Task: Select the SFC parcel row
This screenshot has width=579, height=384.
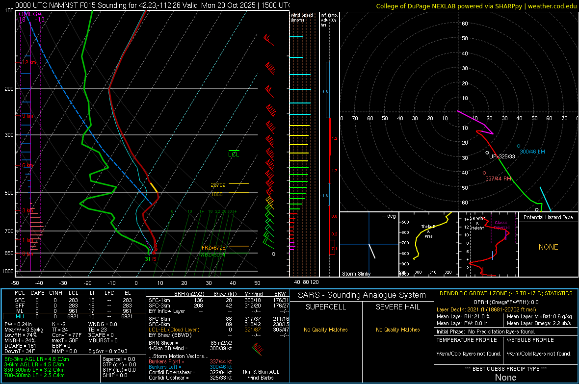Action: point(74,300)
